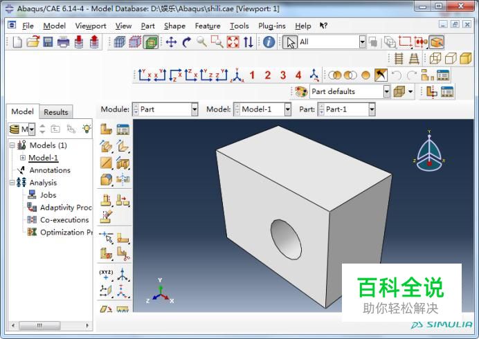This screenshot has height=339, width=479.
Task: Click the Create Part tool
Action: (x=106, y=129)
